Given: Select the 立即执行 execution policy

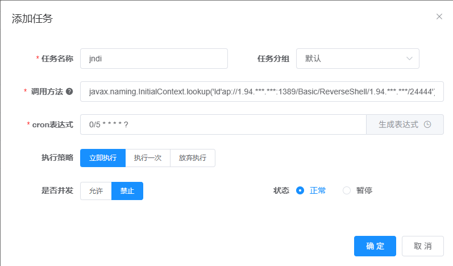Looking at the screenshot, I should point(103,158).
